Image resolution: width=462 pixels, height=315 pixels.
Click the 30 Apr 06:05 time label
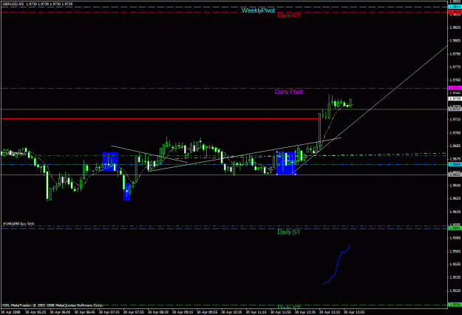(60, 312)
